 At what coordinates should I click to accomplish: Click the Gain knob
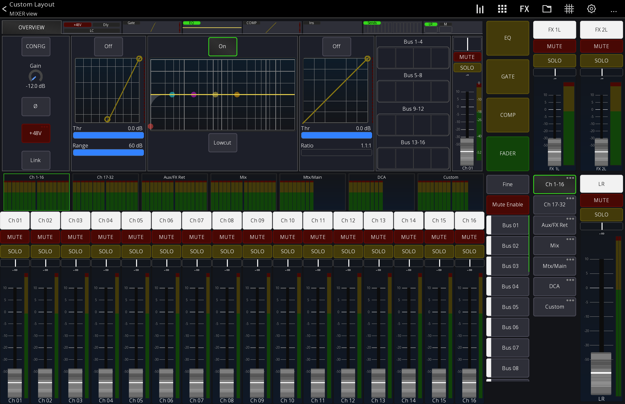point(35,77)
